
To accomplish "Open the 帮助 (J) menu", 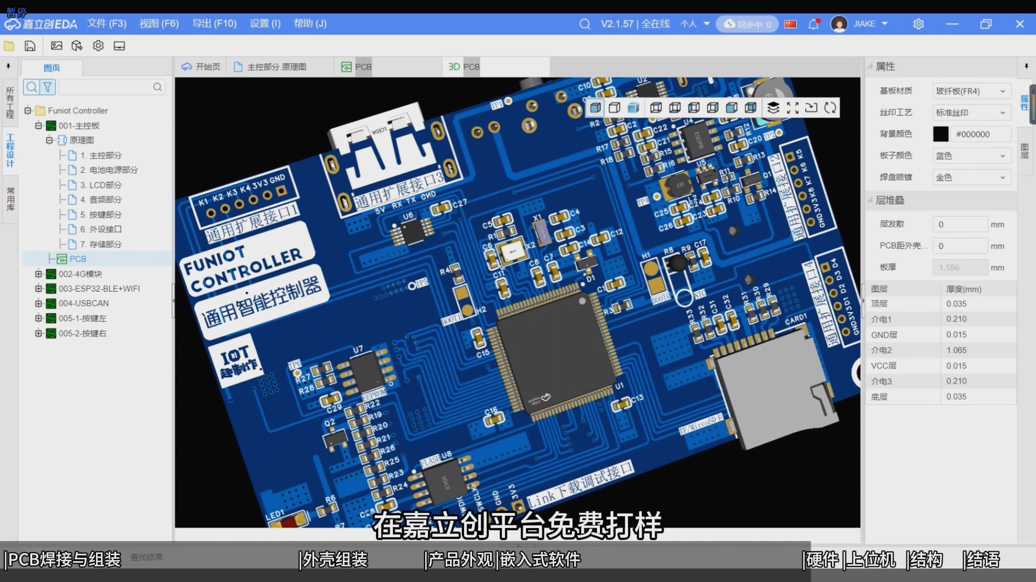I will tap(310, 24).
